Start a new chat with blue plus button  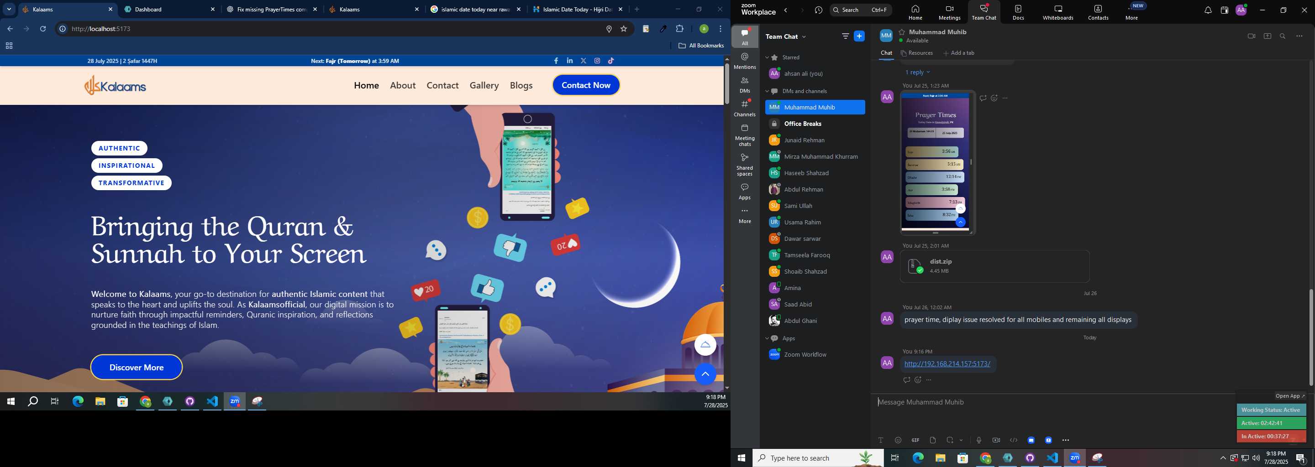pos(860,36)
